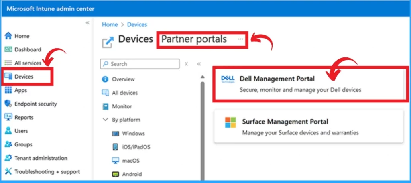Select iOS/iPadOS under By platform
Image resolution: width=411 pixels, height=183 pixels.
[x=136, y=147]
